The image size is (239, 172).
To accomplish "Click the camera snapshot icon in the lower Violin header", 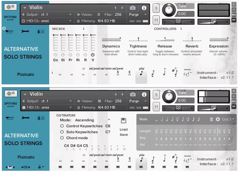I will (x=133, y=94).
